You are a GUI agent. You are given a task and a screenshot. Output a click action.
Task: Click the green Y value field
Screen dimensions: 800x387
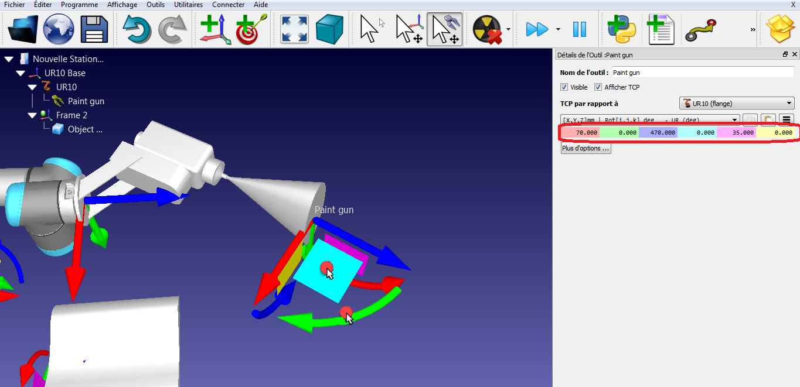(619, 133)
